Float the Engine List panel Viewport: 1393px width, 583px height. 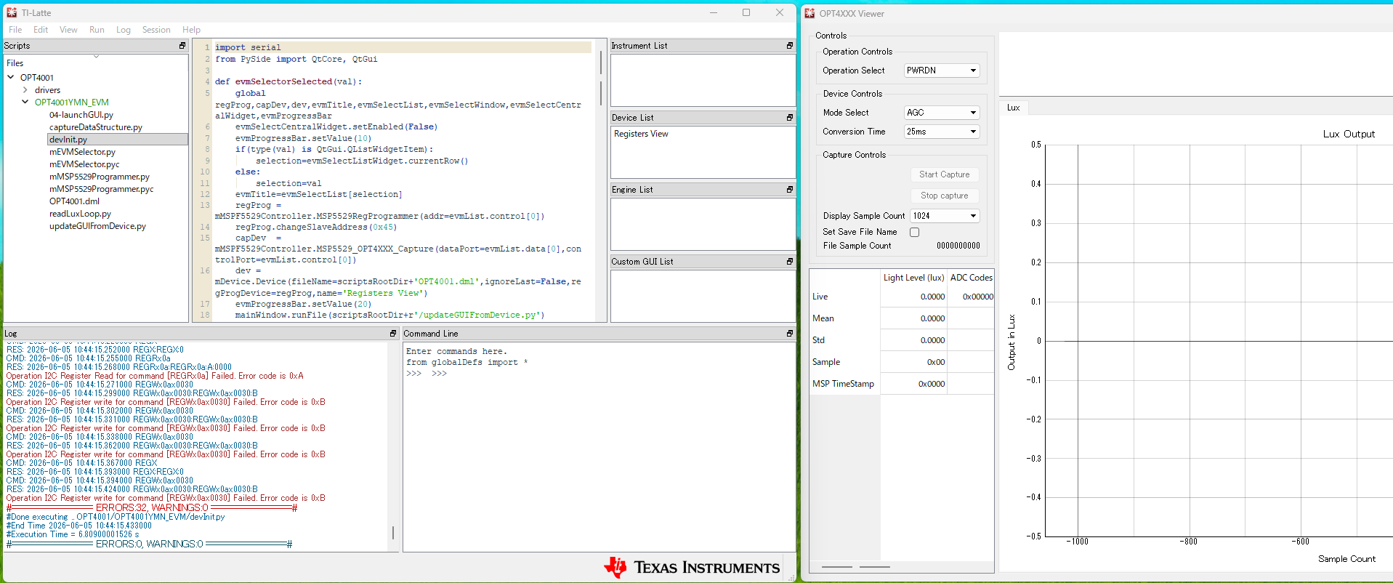(790, 190)
